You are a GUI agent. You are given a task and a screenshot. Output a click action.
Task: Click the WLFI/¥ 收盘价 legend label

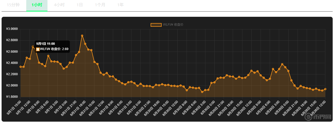coord(173,25)
